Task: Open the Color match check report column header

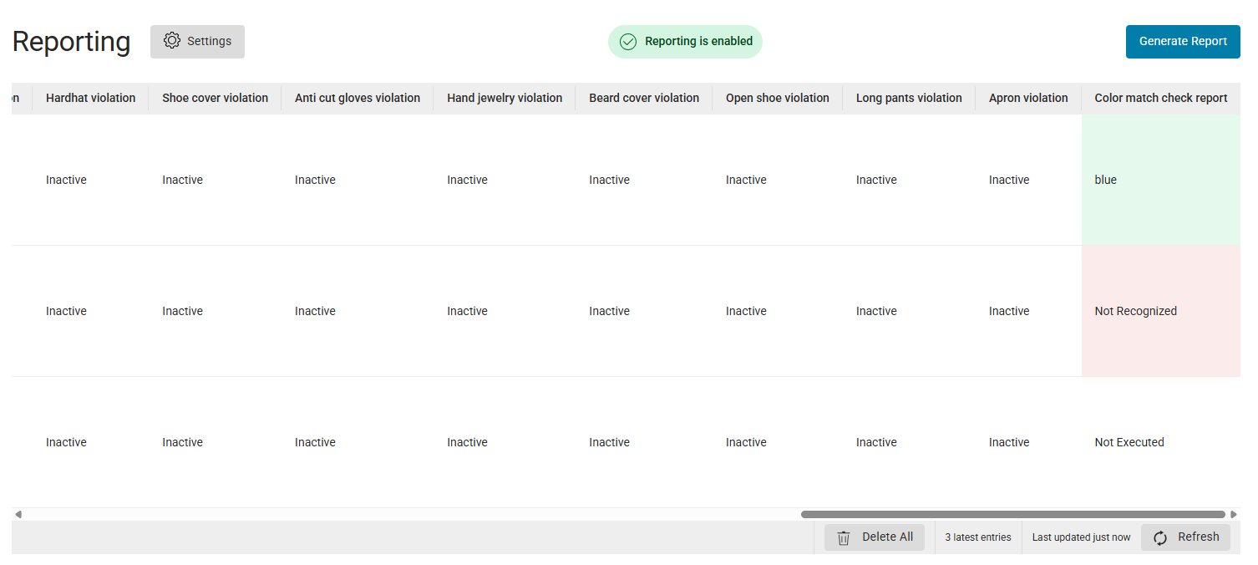Action: coord(1160,98)
